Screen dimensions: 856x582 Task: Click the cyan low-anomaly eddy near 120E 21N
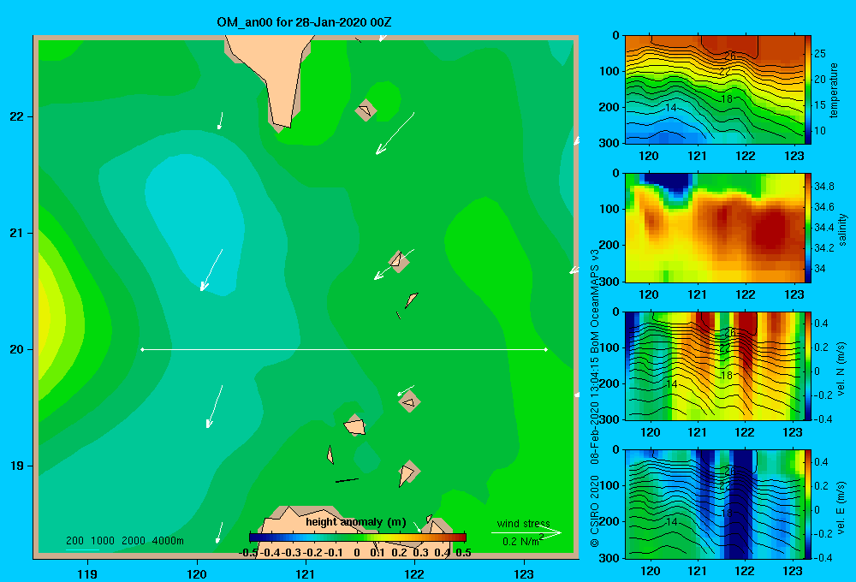tap(193, 224)
